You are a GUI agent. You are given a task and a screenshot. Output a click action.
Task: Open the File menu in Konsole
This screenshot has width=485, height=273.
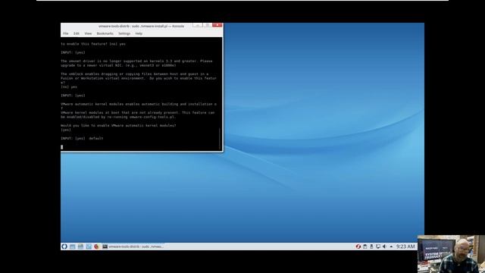tap(66, 33)
